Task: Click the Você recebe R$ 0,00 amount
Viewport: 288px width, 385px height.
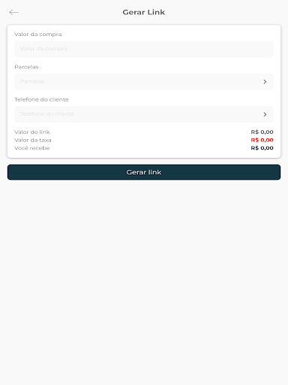Action: (262, 148)
